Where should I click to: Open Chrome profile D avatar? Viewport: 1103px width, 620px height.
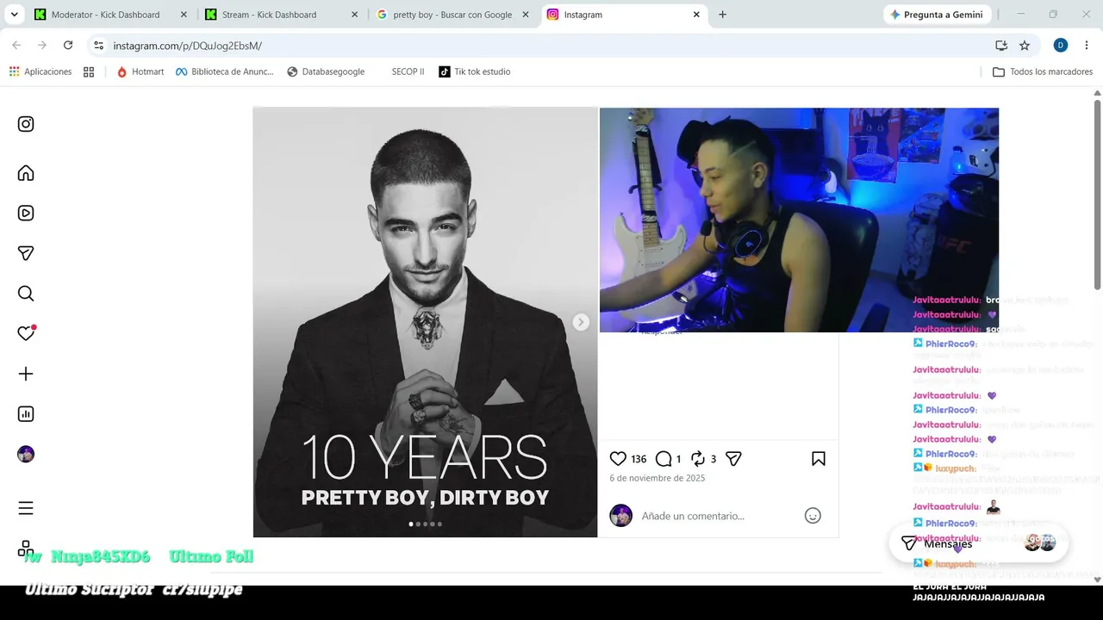coord(1061,45)
